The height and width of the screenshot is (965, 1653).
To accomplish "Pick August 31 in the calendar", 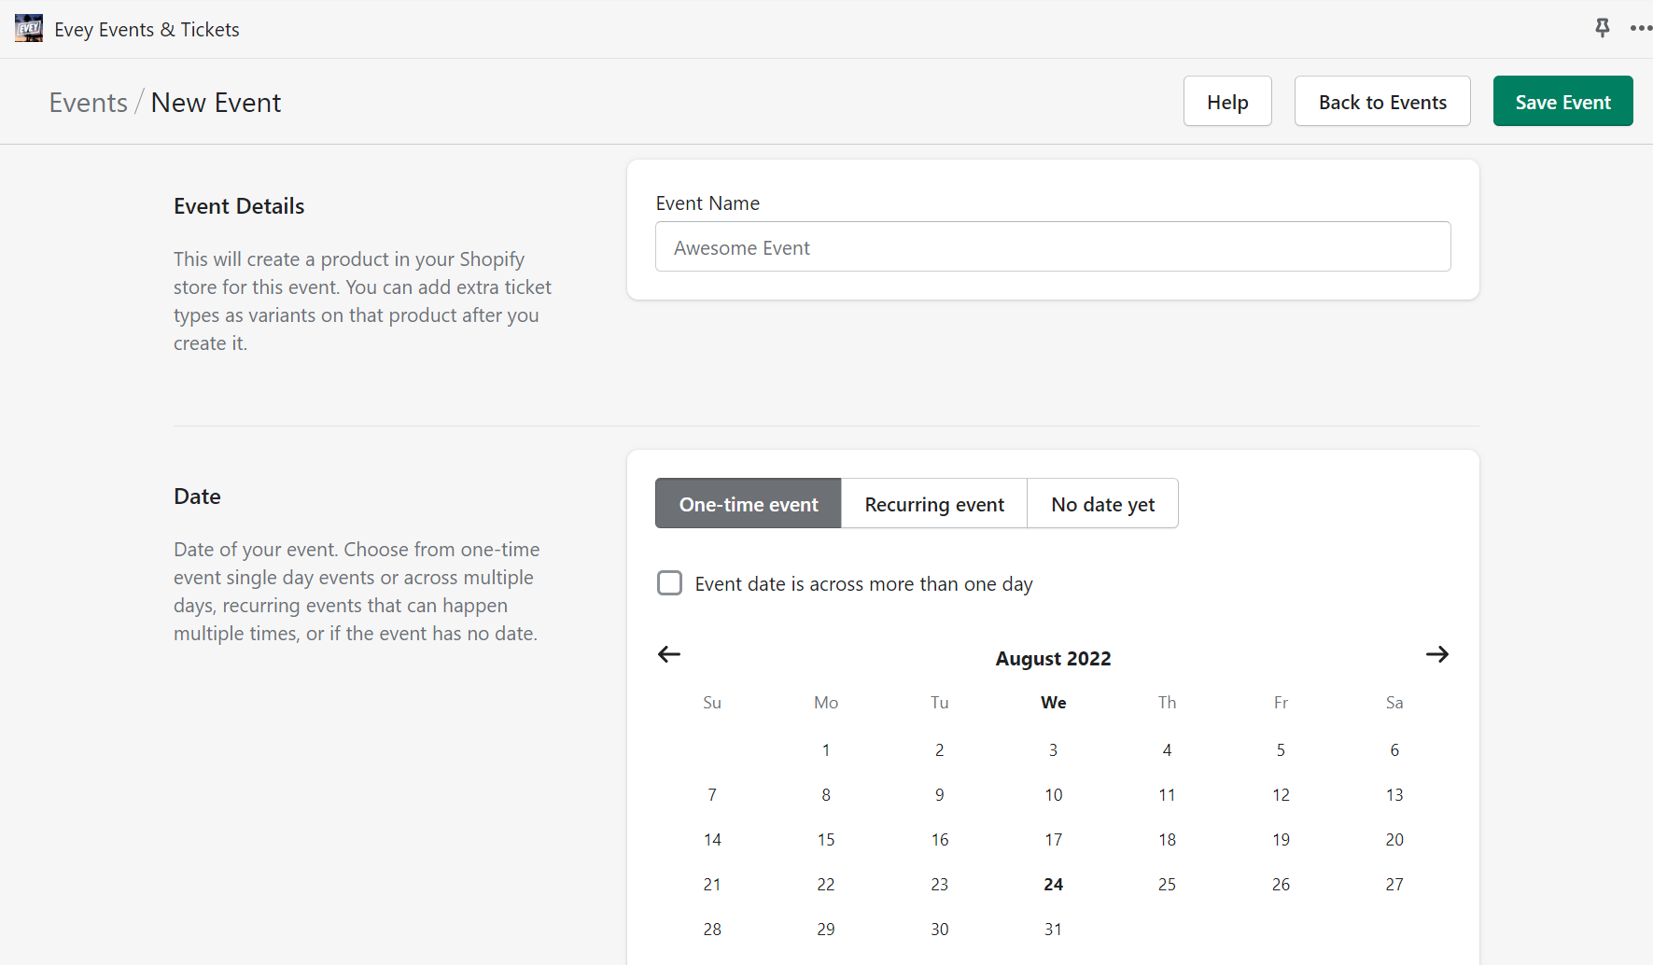I will click(x=1053, y=930).
